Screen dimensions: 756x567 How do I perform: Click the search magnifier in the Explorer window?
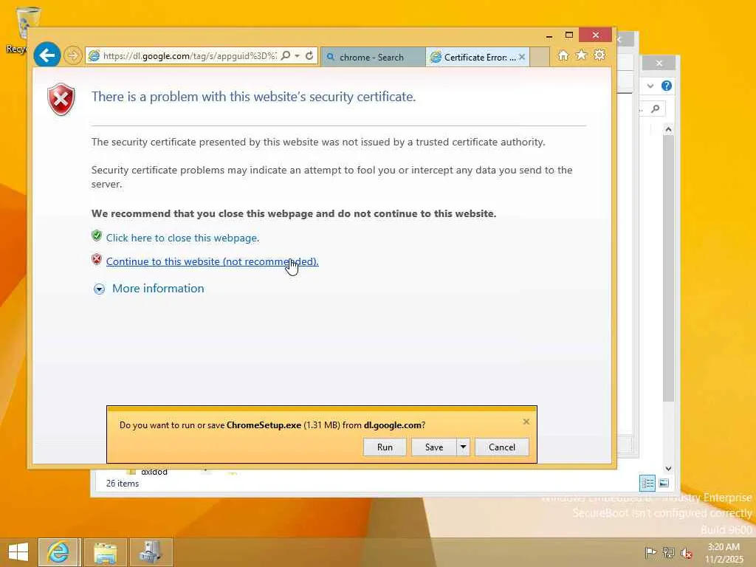pyautogui.click(x=656, y=109)
